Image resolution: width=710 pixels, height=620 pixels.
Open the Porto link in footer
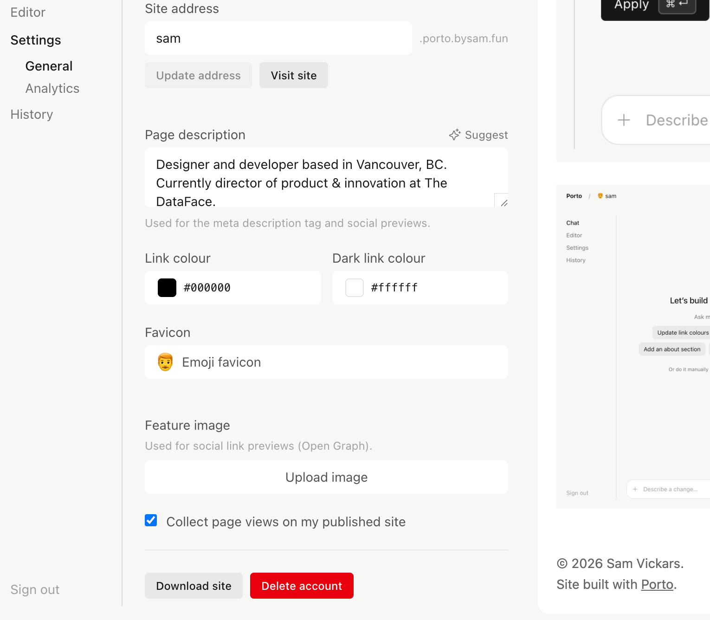(657, 584)
